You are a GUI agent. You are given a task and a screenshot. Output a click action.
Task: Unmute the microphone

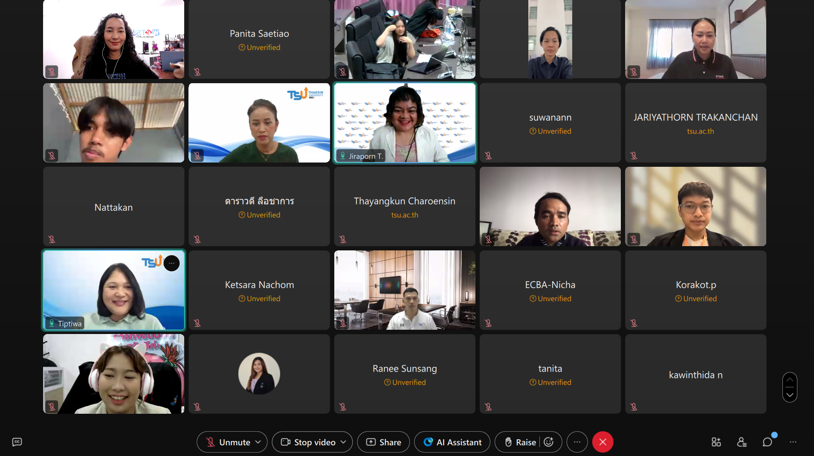pos(228,442)
